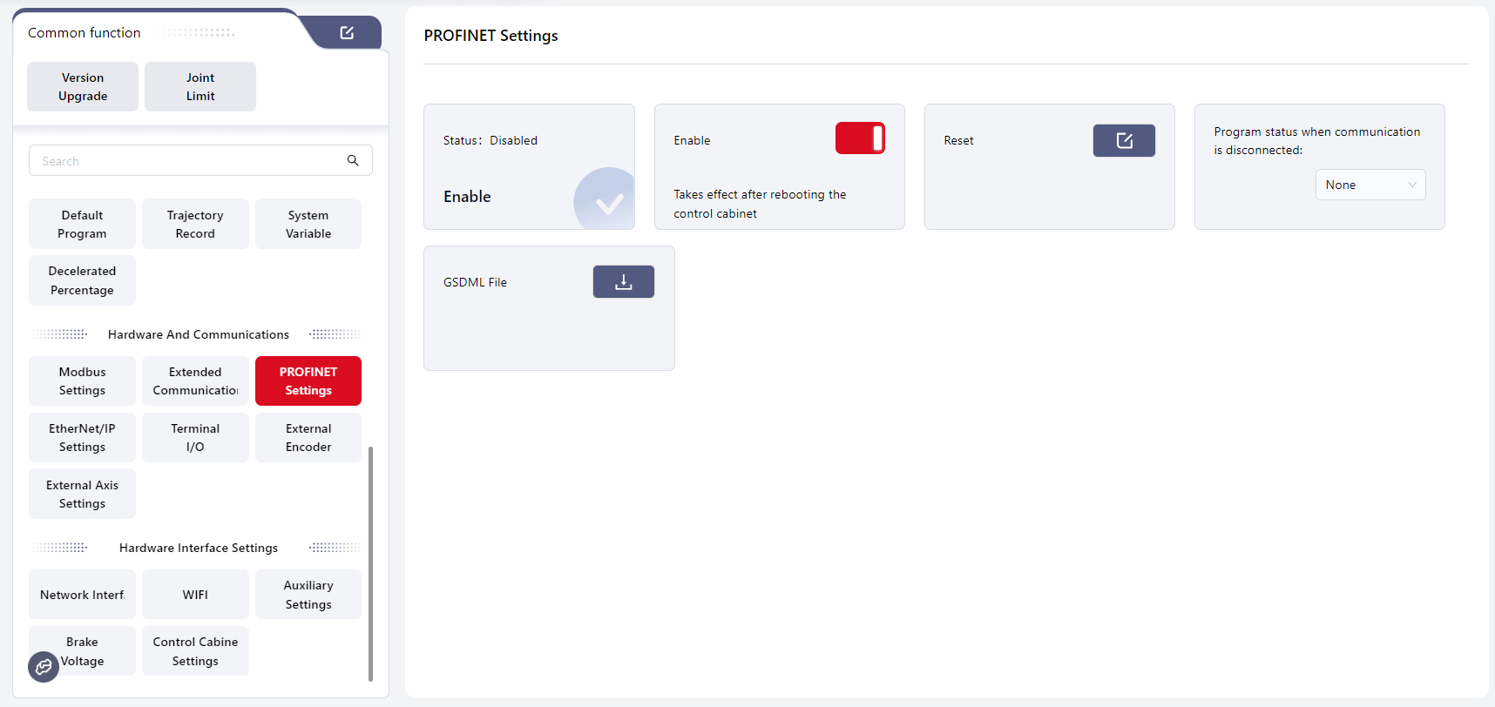This screenshot has height=707, width=1495.
Task: Open the disconnected program status dropdown
Action: click(1370, 185)
